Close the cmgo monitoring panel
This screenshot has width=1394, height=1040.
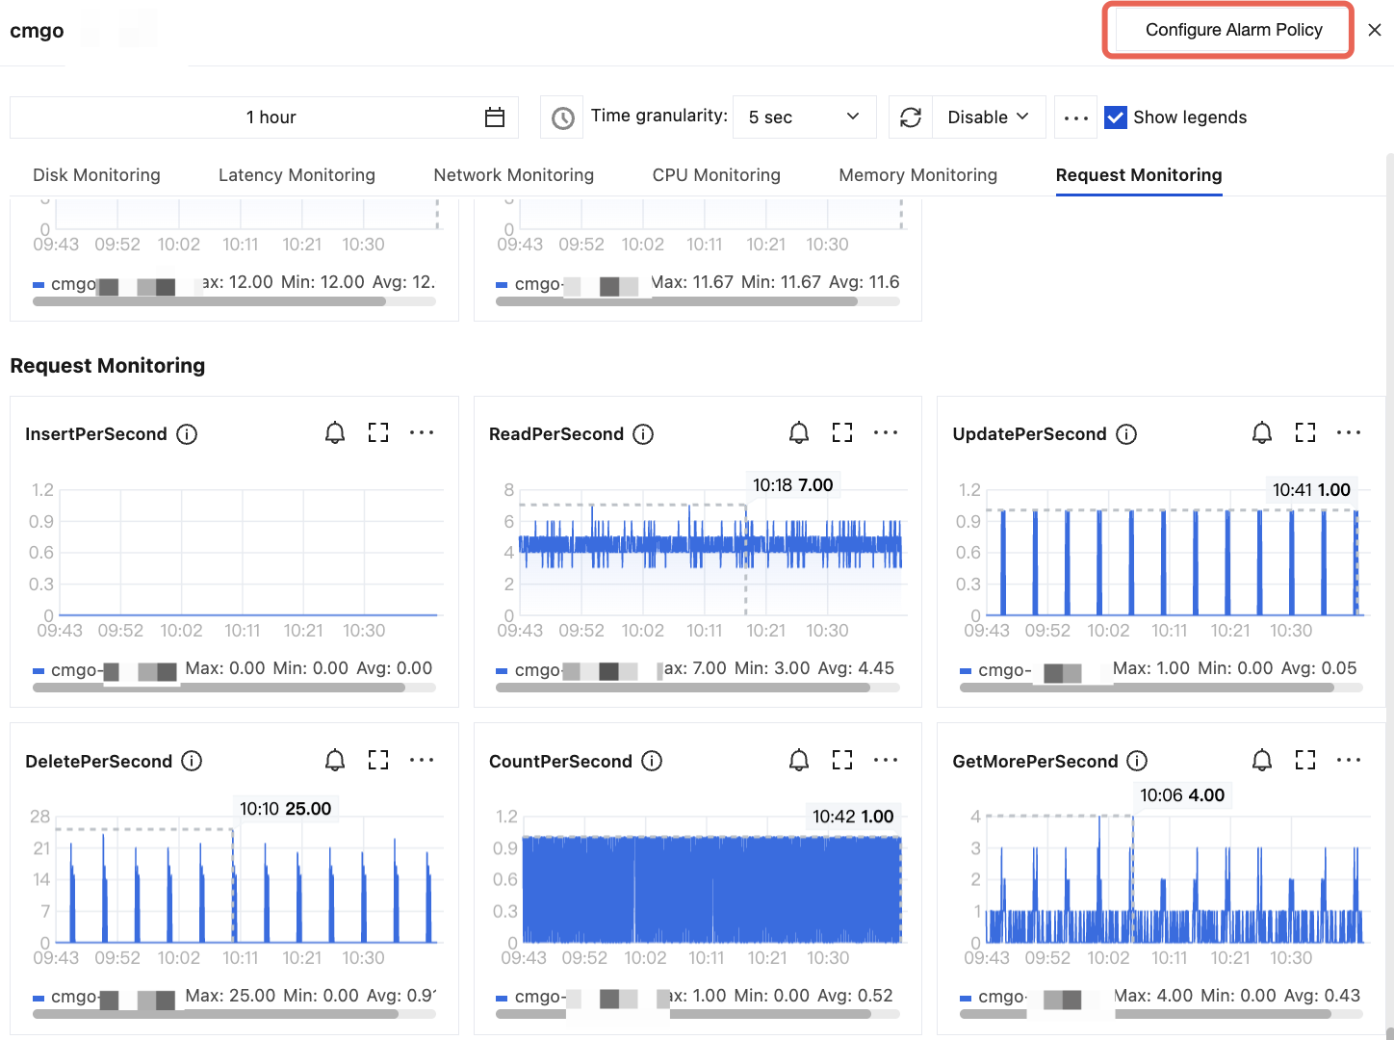click(x=1375, y=30)
